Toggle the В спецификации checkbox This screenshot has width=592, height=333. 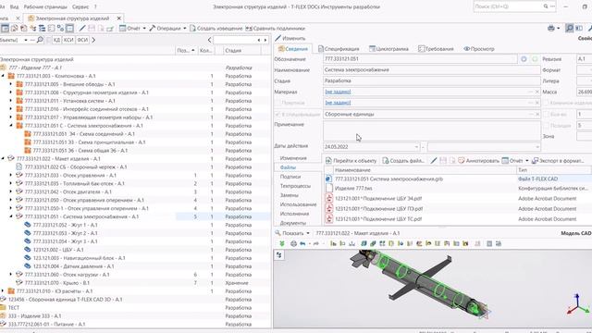[x=277, y=114]
